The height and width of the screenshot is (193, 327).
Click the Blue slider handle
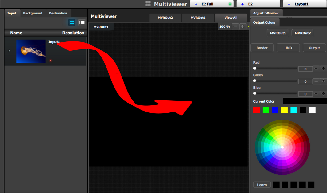[255, 93]
